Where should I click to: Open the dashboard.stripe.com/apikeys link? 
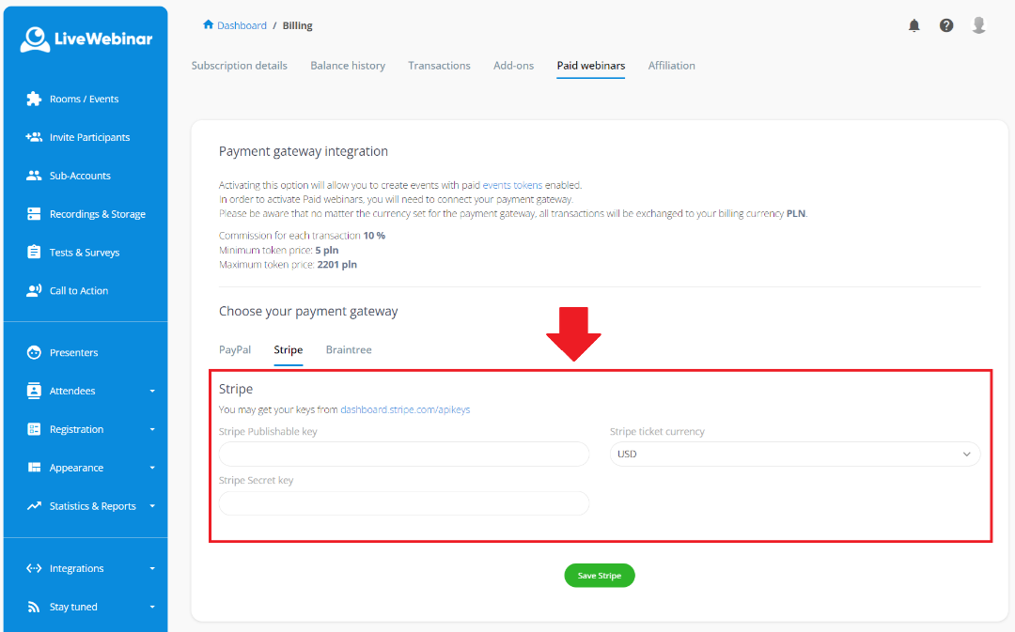click(405, 409)
